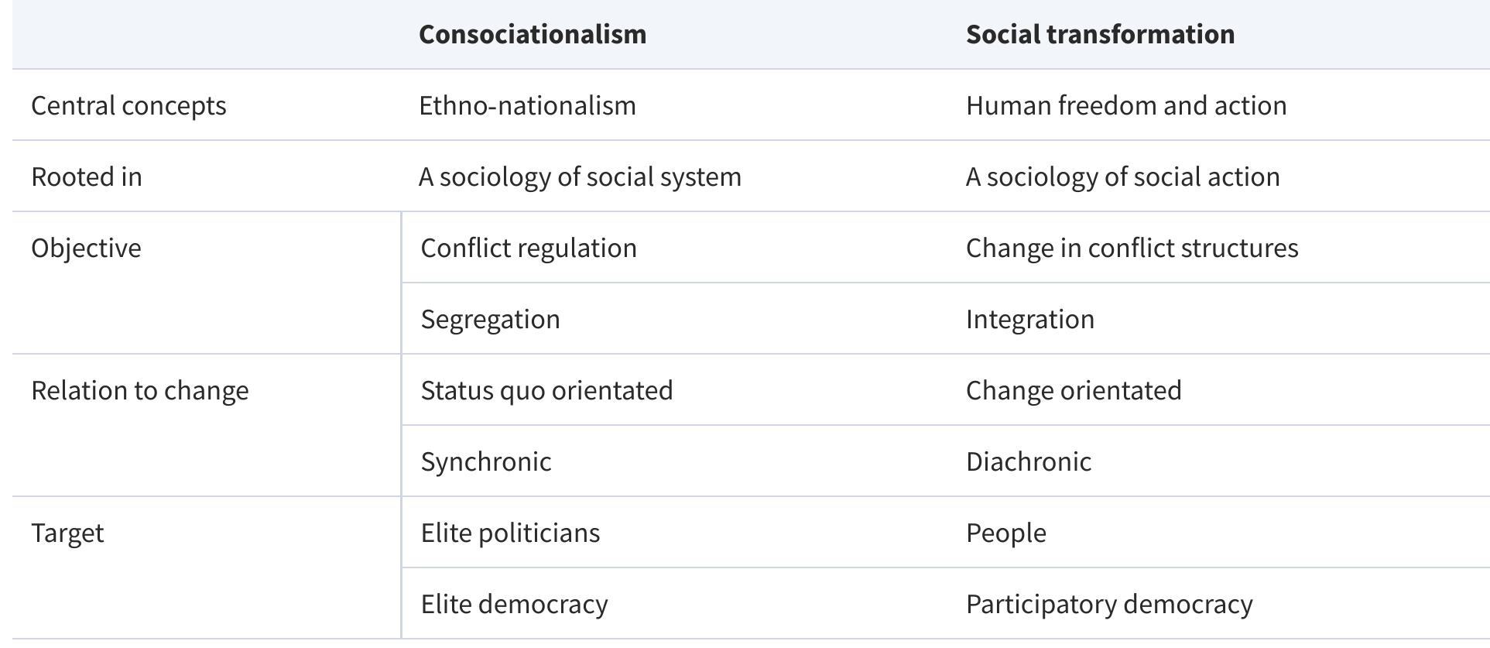Click the Elite politicians cell
Viewport: 1490px width, 648px height.
coord(510,533)
